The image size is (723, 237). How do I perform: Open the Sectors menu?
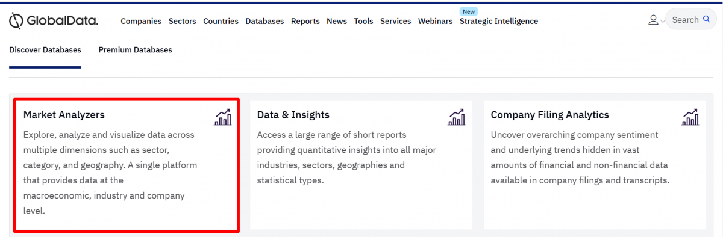pyautogui.click(x=182, y=21)
